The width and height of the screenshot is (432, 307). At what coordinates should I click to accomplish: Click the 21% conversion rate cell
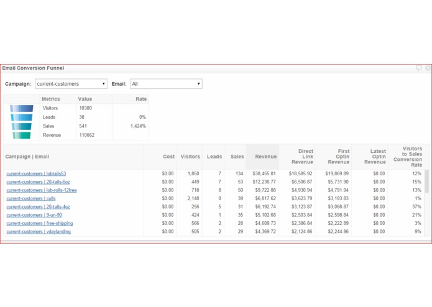point(416,215)
